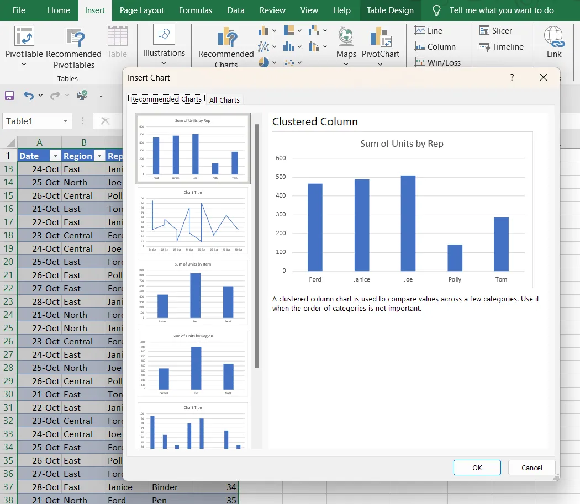Confirm chart insertion with OK
The width and height of the screenshot is (580, 504).
pyautogui.click(x=477, y=467)
